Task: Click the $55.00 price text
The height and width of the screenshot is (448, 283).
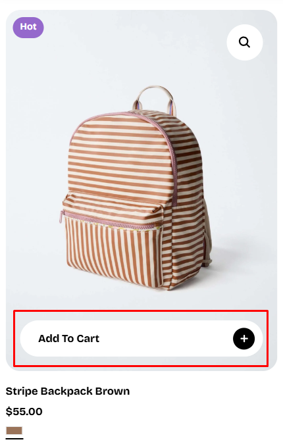Action: [24, 412]
